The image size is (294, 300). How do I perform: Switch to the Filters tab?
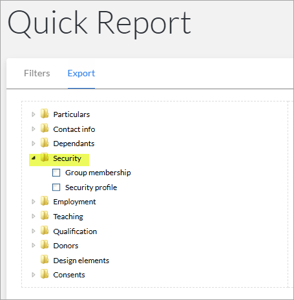[x=37, y=73]
